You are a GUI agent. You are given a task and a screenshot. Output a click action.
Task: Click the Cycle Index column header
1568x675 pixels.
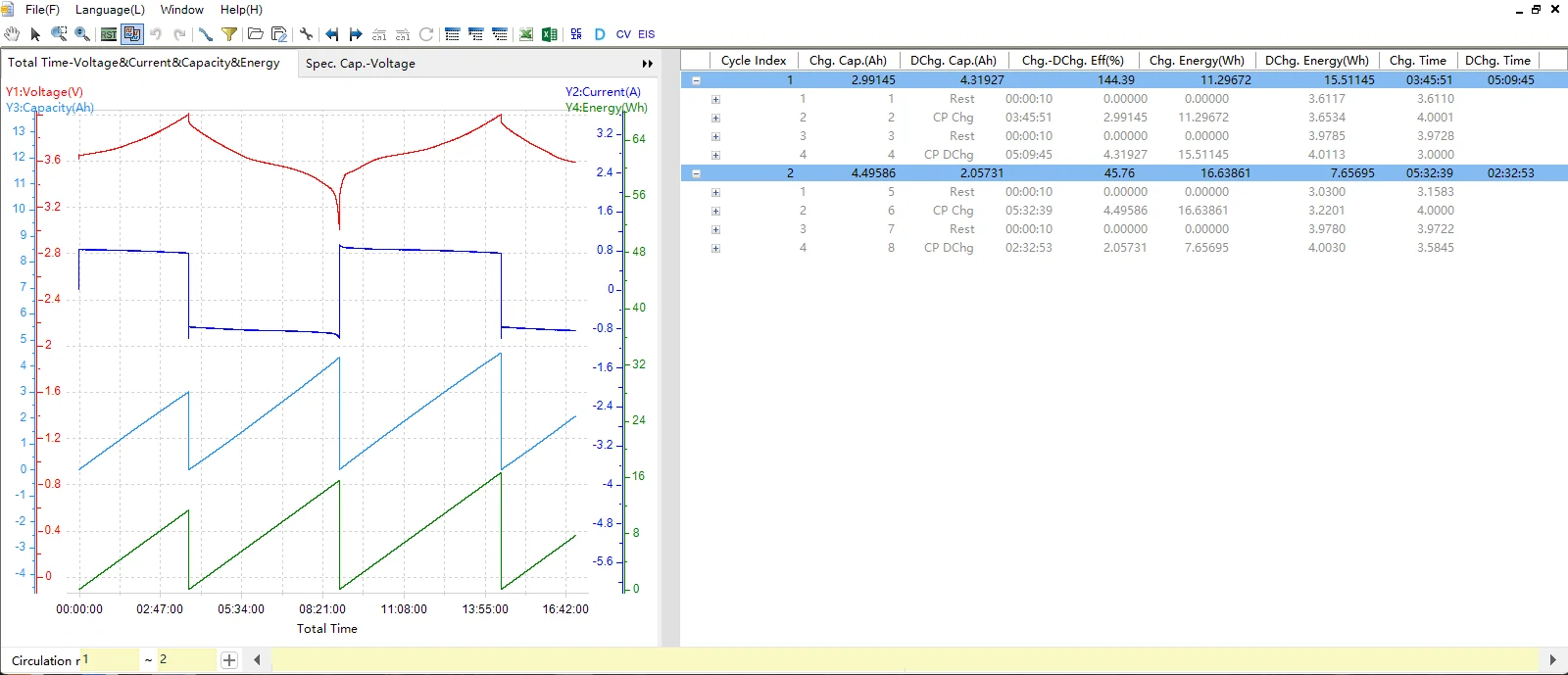pos(753,61)
